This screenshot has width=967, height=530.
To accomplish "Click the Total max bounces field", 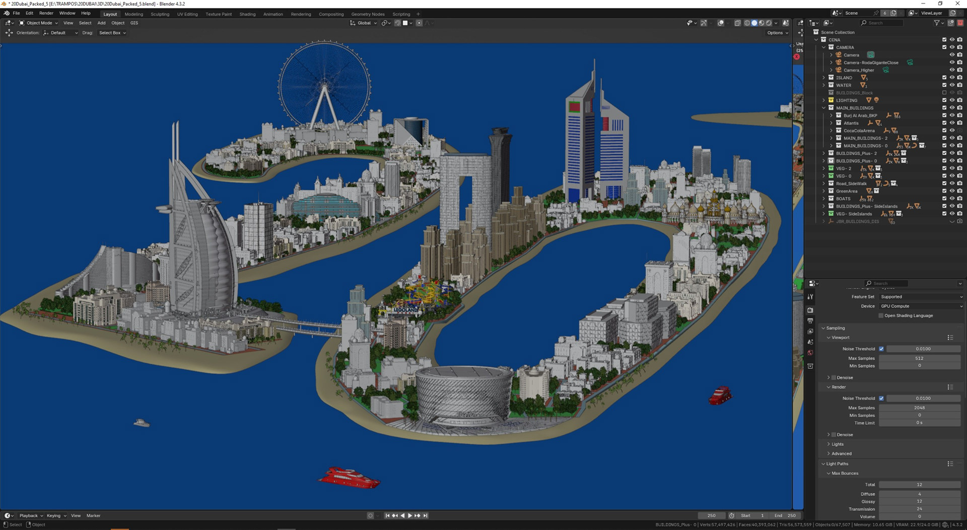I will 920,485.
